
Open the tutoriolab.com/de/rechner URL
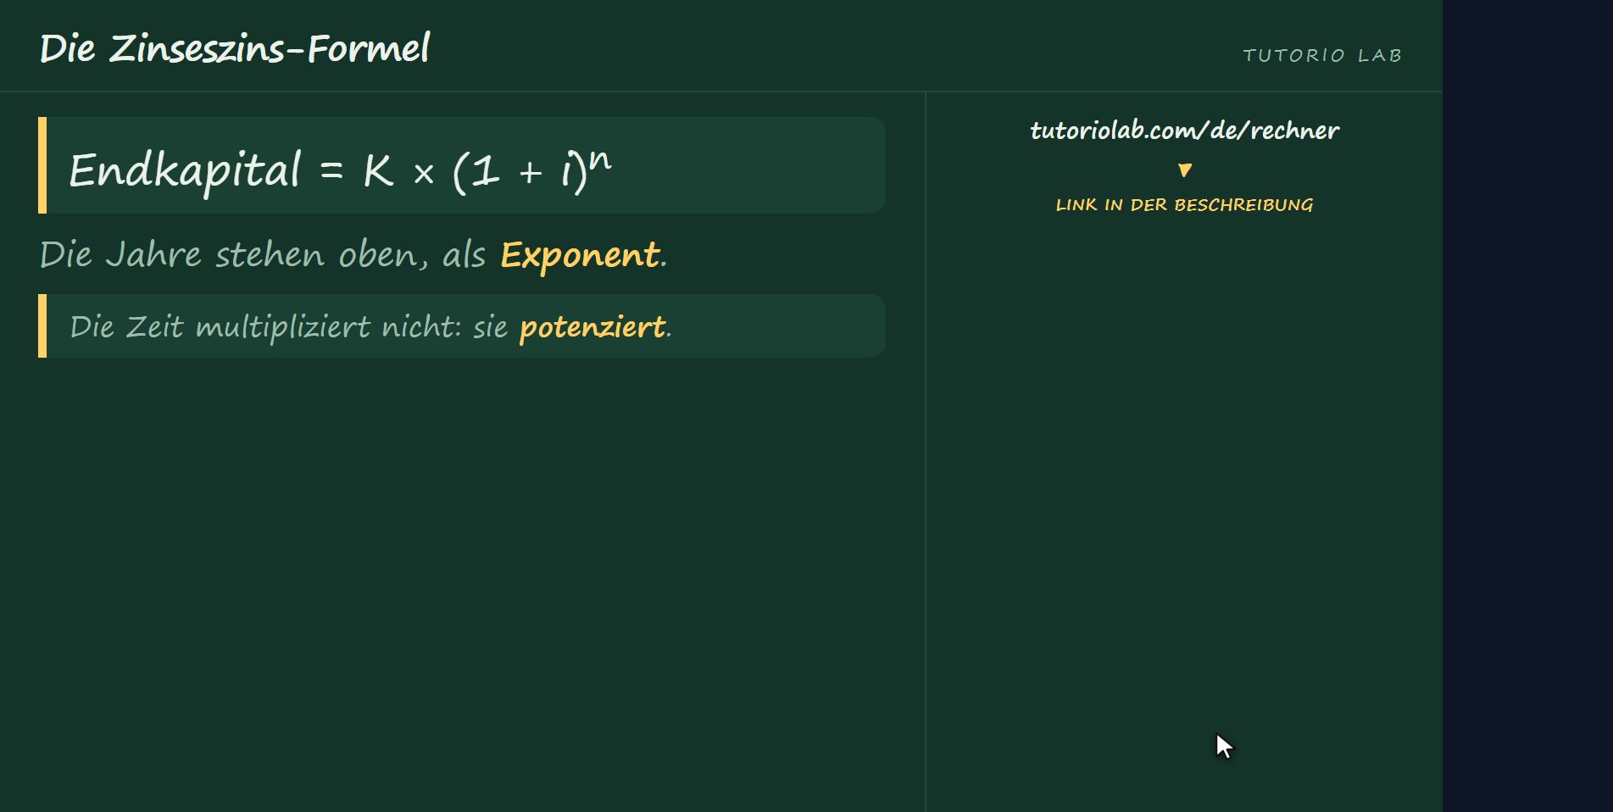(x=1184, y=131)
